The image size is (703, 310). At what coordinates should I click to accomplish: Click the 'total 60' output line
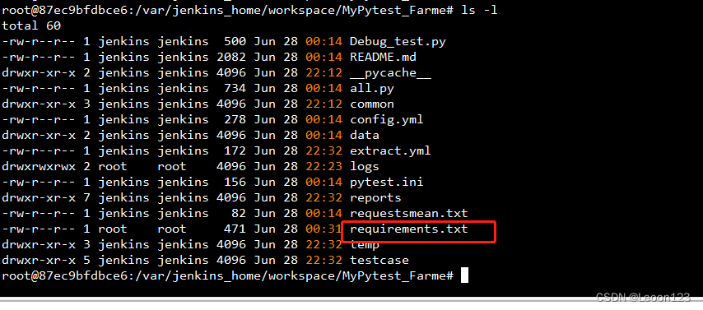click(x=31, y=26)
